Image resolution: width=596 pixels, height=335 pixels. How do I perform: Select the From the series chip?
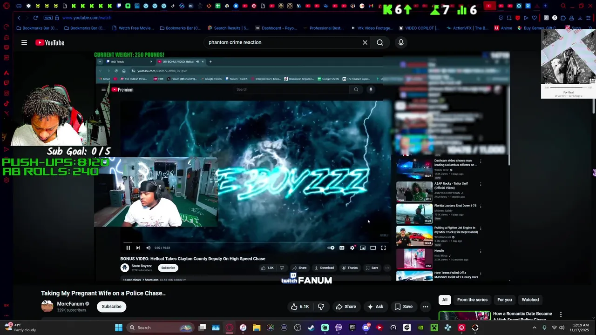[x=472, y=300]
